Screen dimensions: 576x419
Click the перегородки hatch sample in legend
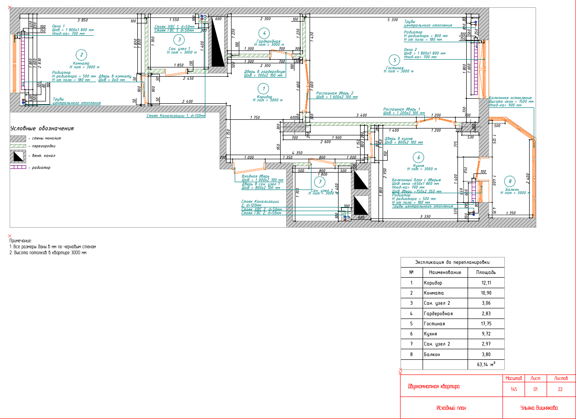(18, 146)
